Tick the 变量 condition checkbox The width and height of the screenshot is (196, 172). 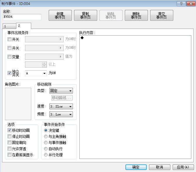(x=9, y=57)
